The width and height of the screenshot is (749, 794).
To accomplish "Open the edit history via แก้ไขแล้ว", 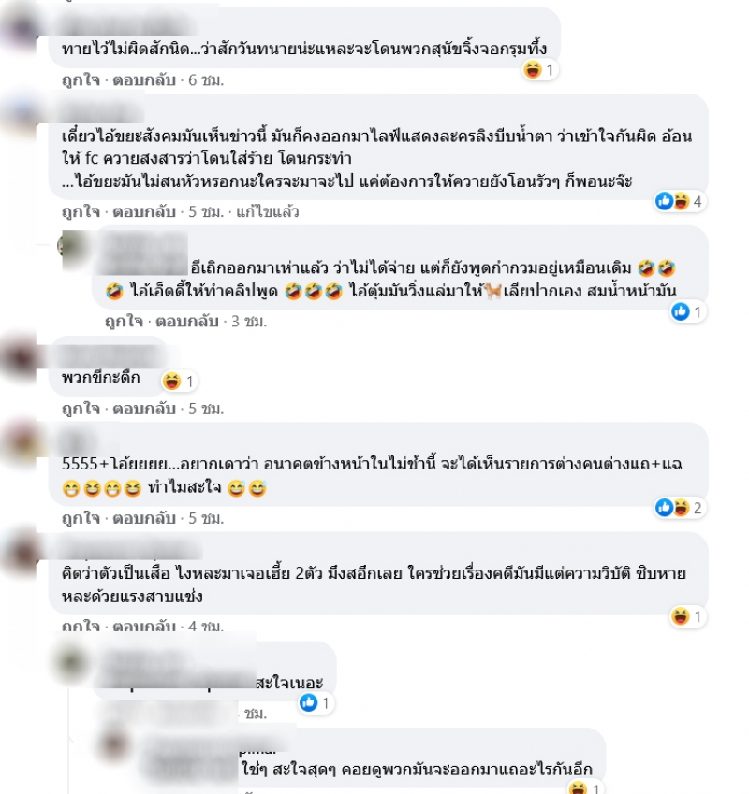I will click(267, 211).
